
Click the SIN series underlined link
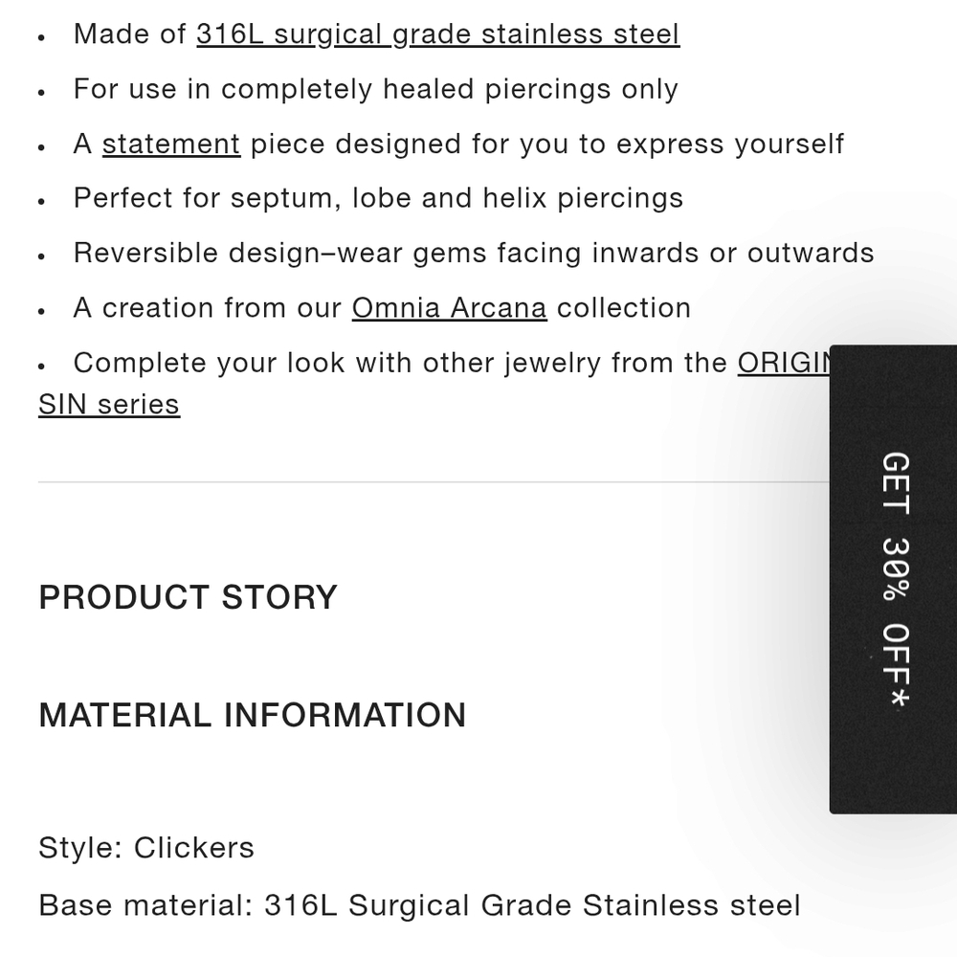(x=109, y=405)
